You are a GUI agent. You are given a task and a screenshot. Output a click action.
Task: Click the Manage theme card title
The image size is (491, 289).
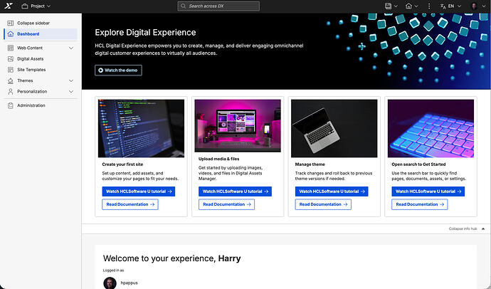pyautogui.click(x=310, y=164)
